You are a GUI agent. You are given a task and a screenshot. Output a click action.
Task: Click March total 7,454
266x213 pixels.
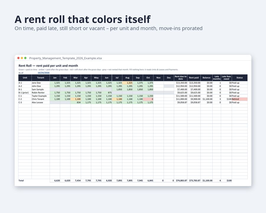point(75,180)
